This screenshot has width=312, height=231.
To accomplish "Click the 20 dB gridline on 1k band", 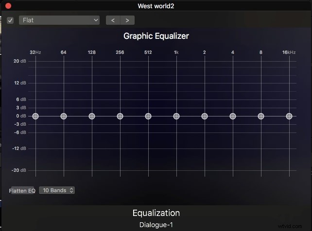I will pos(176,61).
